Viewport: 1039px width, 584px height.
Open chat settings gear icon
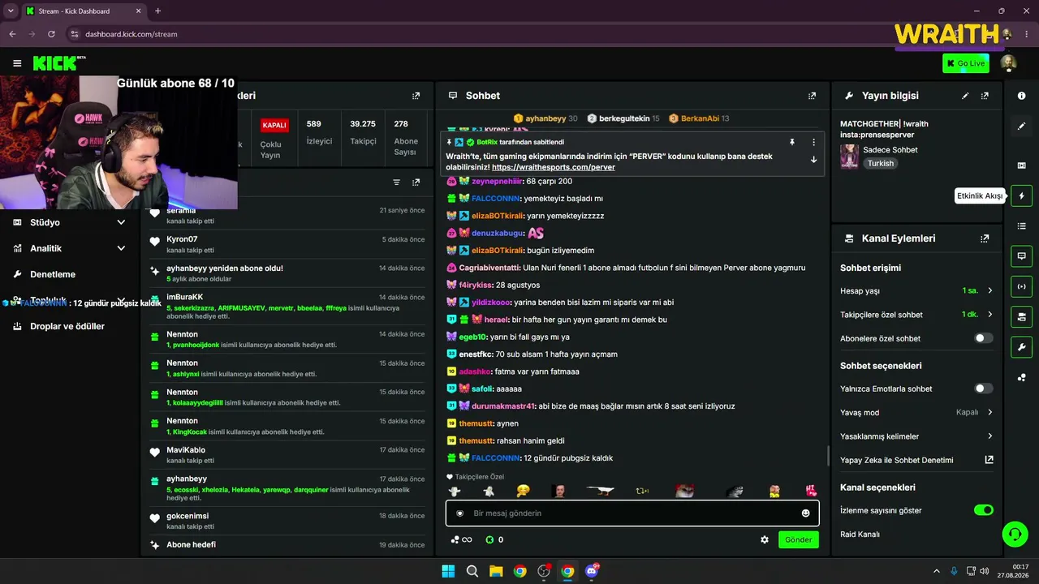(764, 539)
